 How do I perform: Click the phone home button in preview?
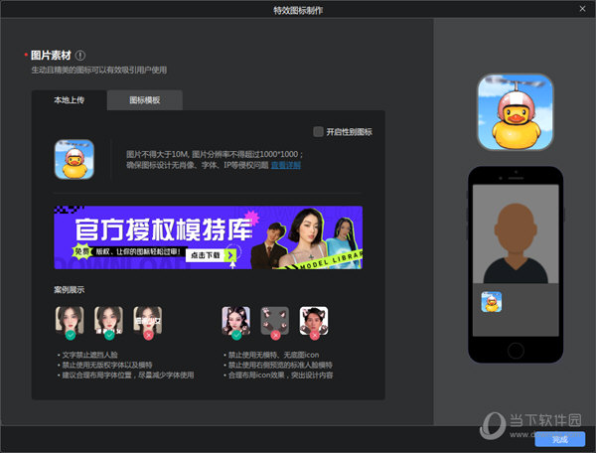tap(516, 350)
